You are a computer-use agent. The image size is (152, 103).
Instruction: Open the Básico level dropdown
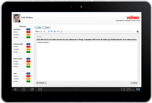[x=44, y=37]
